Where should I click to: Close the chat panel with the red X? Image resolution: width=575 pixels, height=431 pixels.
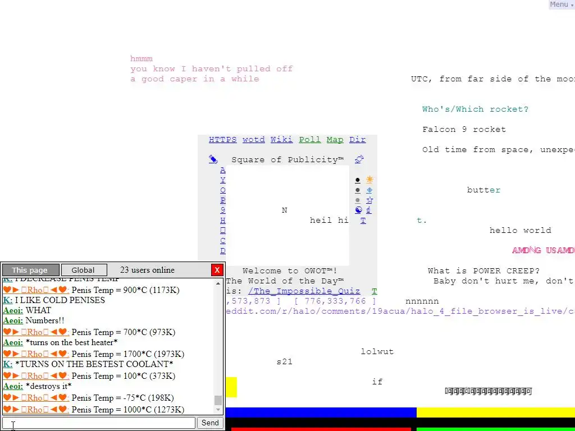coord(217,270)
